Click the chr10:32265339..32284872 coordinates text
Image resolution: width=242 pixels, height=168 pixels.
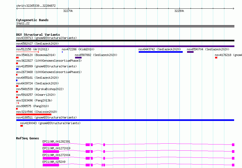click(x=36, y=6)
